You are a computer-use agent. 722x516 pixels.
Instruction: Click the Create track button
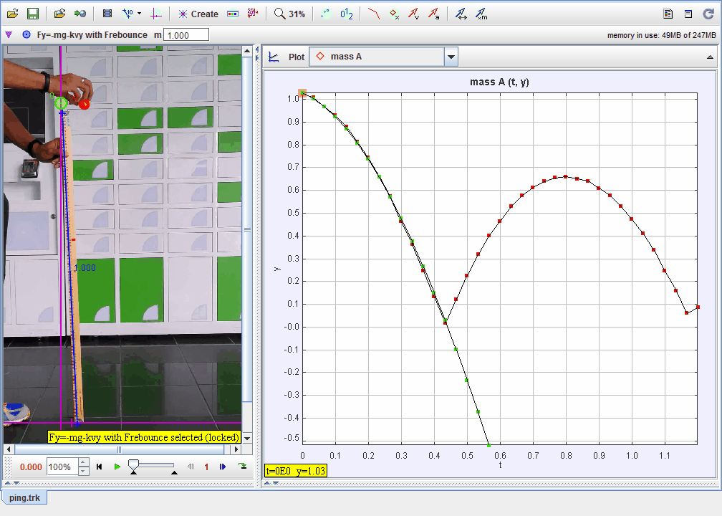pyautogui.click(x=198, y=14)
